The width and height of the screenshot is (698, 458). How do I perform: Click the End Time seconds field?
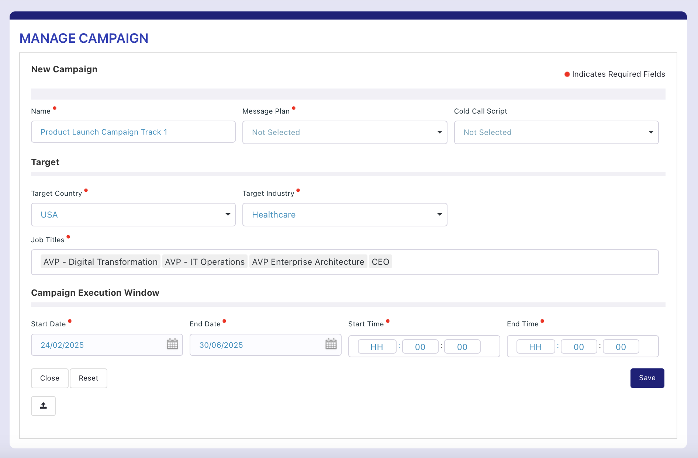[x=621, y=347]
